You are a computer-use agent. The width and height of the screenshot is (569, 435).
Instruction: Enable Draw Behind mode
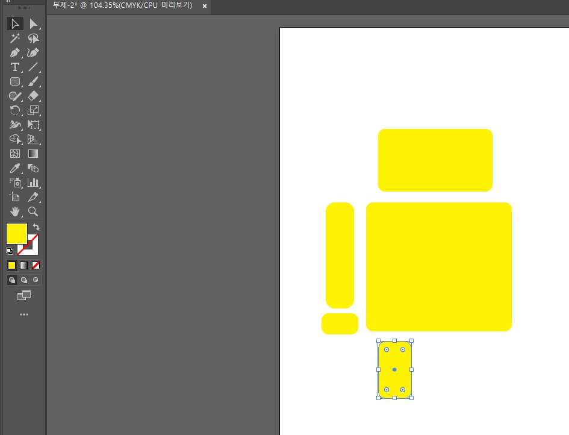[24, 280]
